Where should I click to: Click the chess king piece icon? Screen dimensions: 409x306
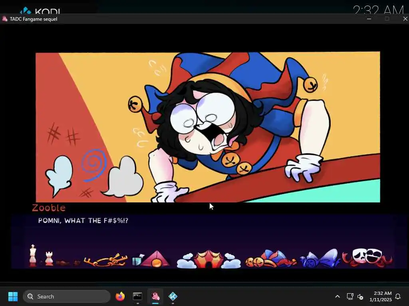pos(33,255)
